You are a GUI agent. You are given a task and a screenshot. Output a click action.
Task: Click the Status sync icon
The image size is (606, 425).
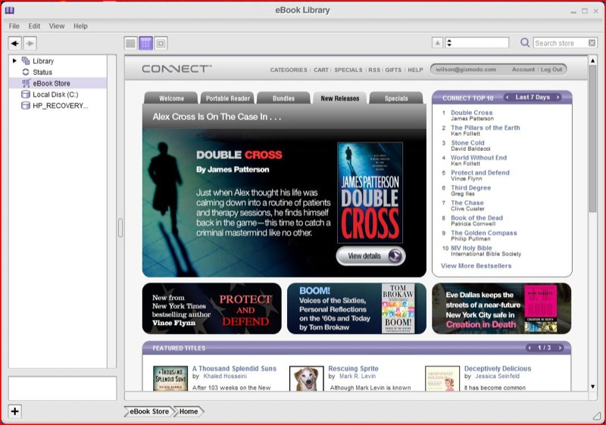pyautogui.click(x=26, y=72)
